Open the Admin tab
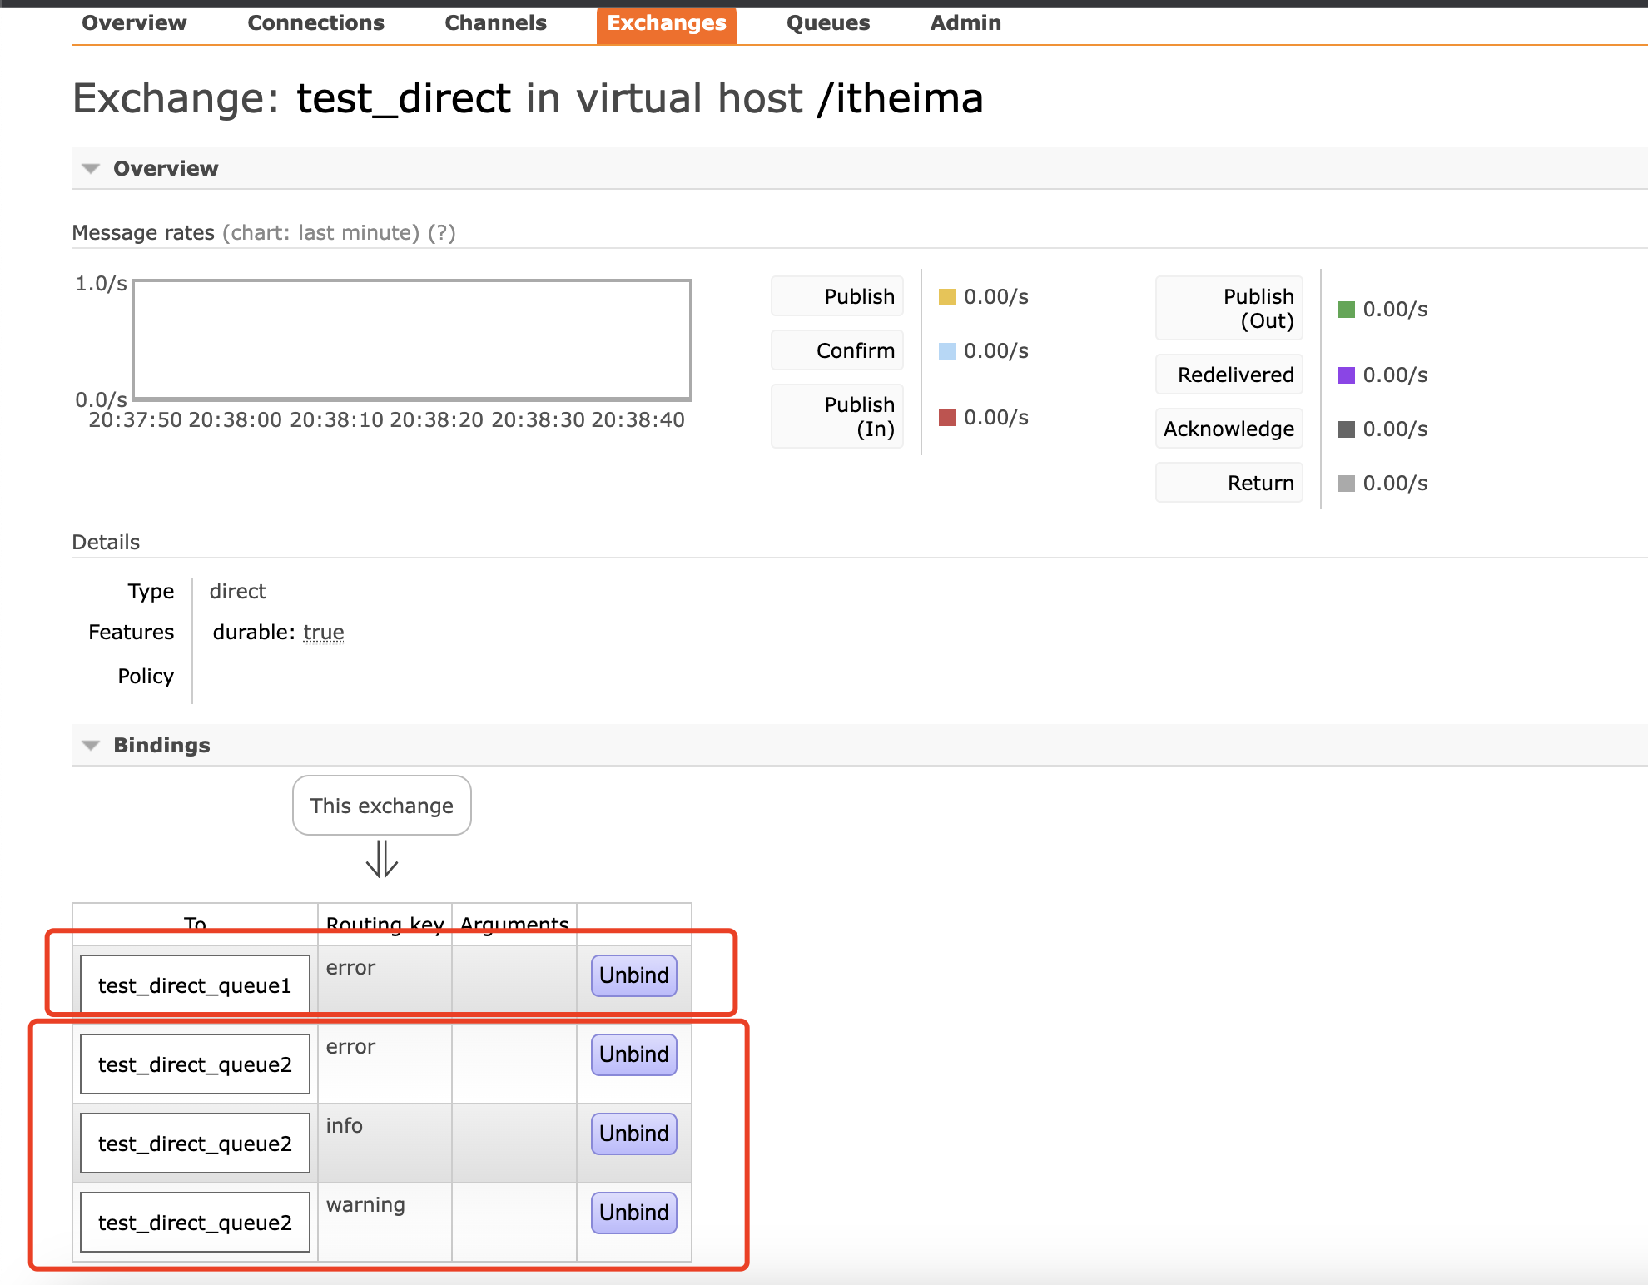The height and width of the screenshot is (1285, 1648). coord(965,23)
